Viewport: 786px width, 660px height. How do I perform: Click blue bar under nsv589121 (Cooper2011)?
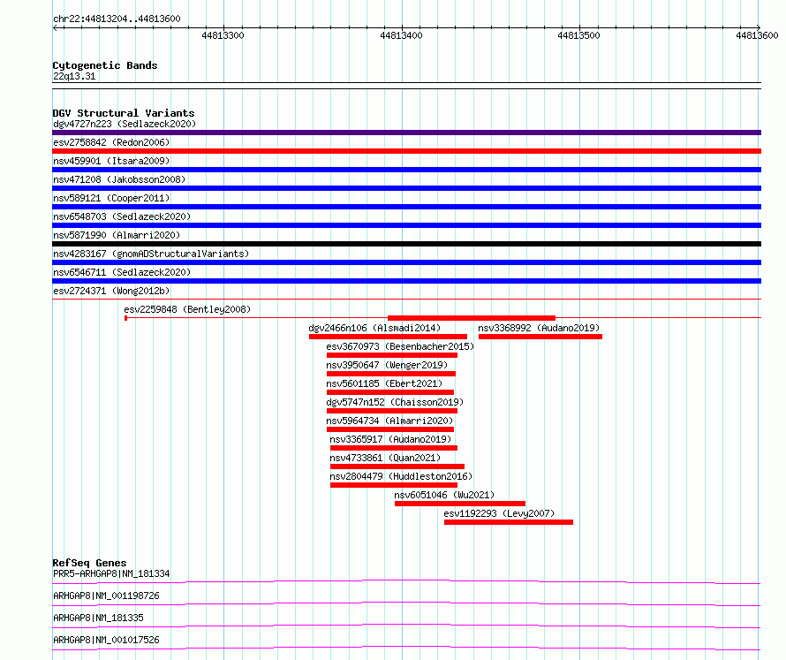point(406,207)
